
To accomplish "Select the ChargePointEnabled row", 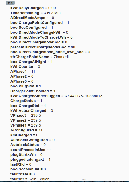I will tap(33, 91).
